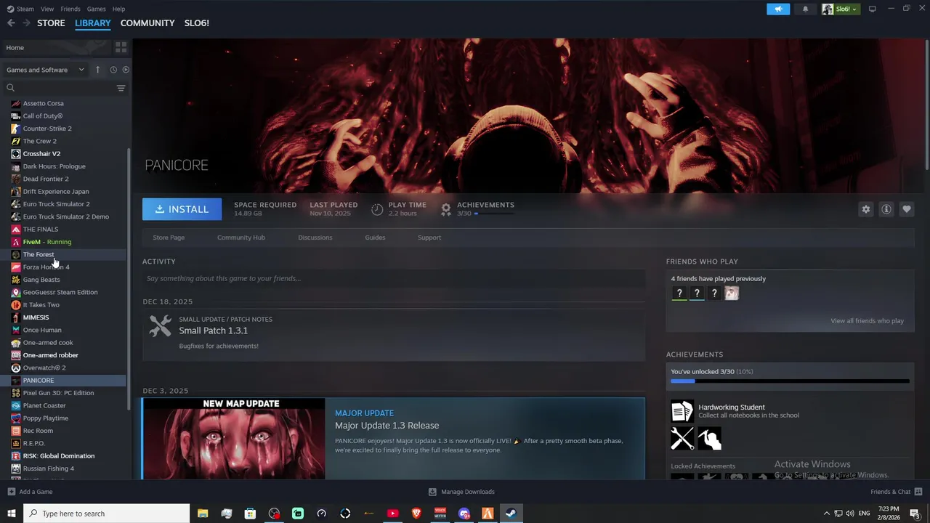Switch to the COMMUNITY tab
This screenshot has width=930, height=523.
pos(147,23)
